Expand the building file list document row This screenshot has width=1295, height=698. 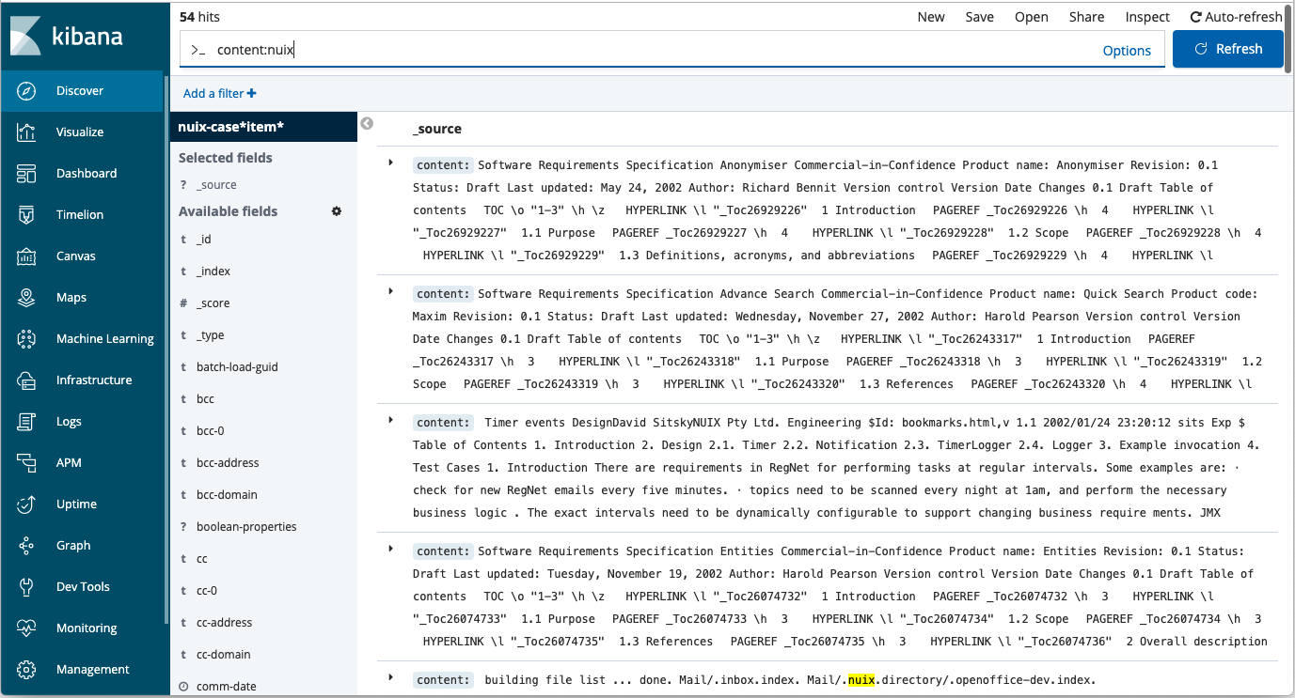(x=390, y=677)
